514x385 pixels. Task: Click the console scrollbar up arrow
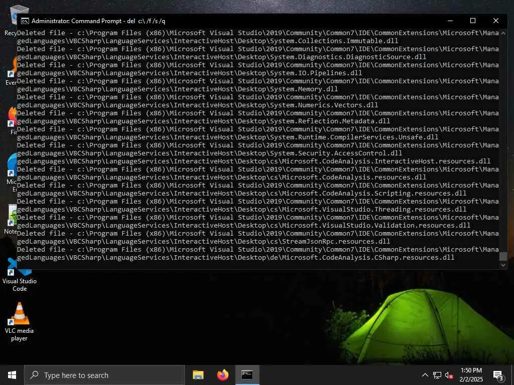click(x=503, y=33)
